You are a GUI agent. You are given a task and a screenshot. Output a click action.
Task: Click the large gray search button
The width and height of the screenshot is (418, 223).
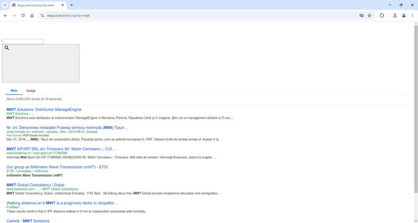[40, 63]
